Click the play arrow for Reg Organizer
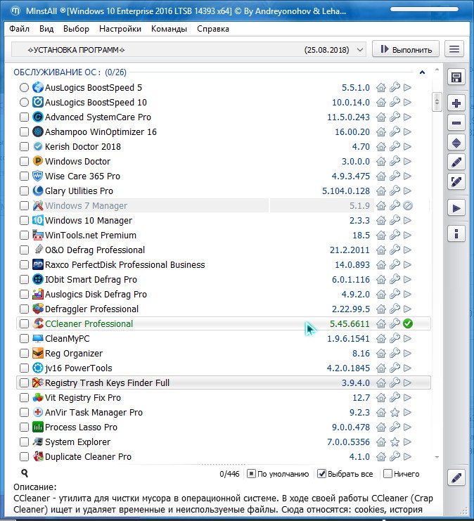 [407, 353]
